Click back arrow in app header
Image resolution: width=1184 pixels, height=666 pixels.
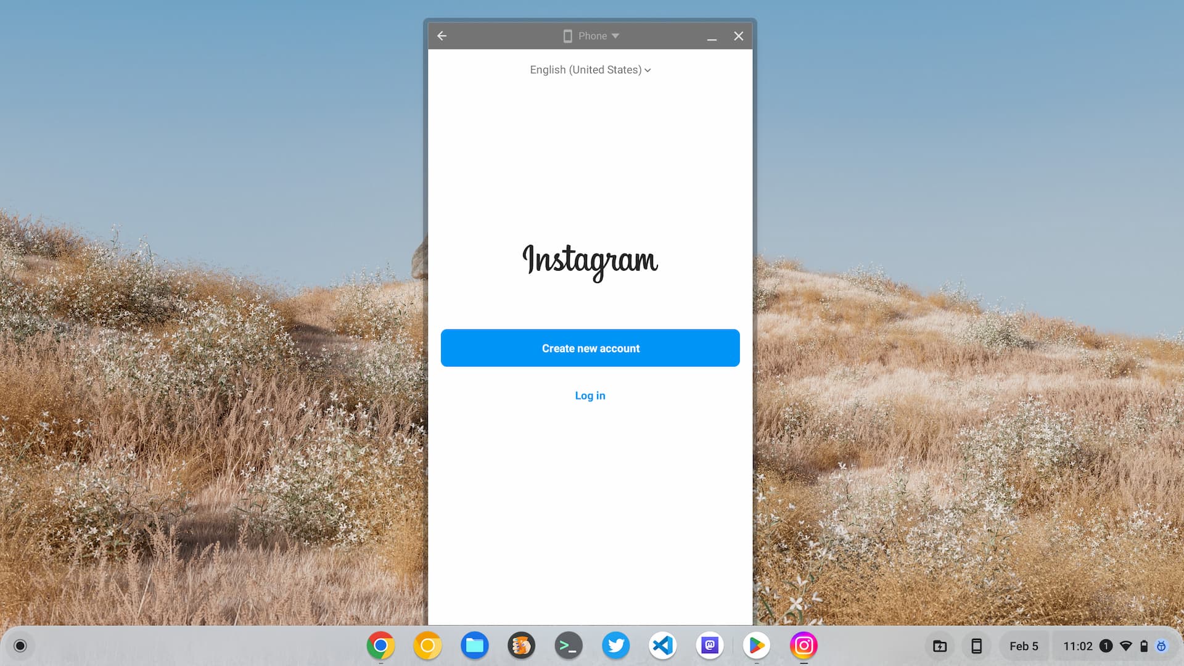tap(442, 36)
